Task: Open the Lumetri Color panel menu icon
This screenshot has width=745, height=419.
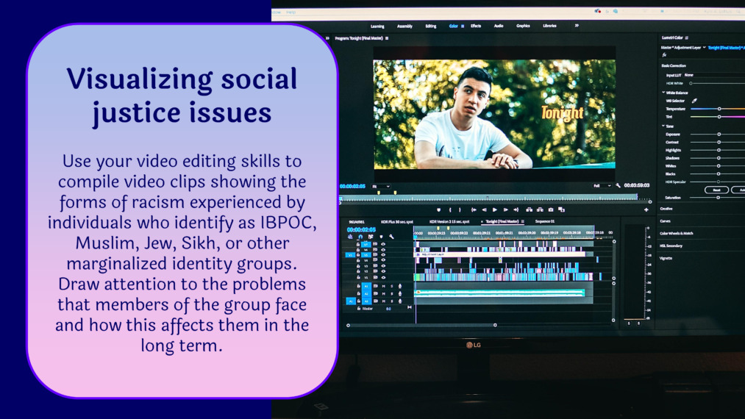Action: [x=687, y=37]
